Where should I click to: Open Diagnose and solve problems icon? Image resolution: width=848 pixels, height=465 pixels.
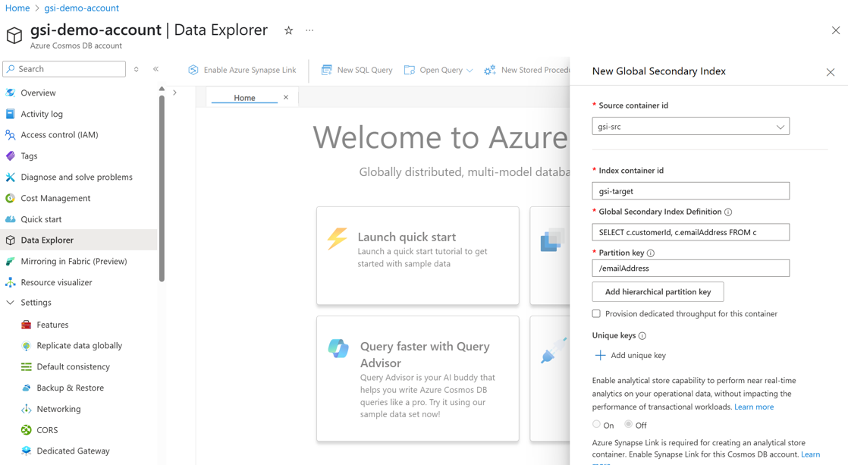pyautogui.click(x=11, y=177)
